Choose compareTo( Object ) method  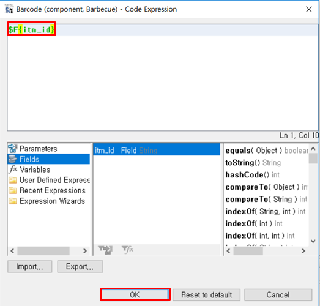click(267, 187)
